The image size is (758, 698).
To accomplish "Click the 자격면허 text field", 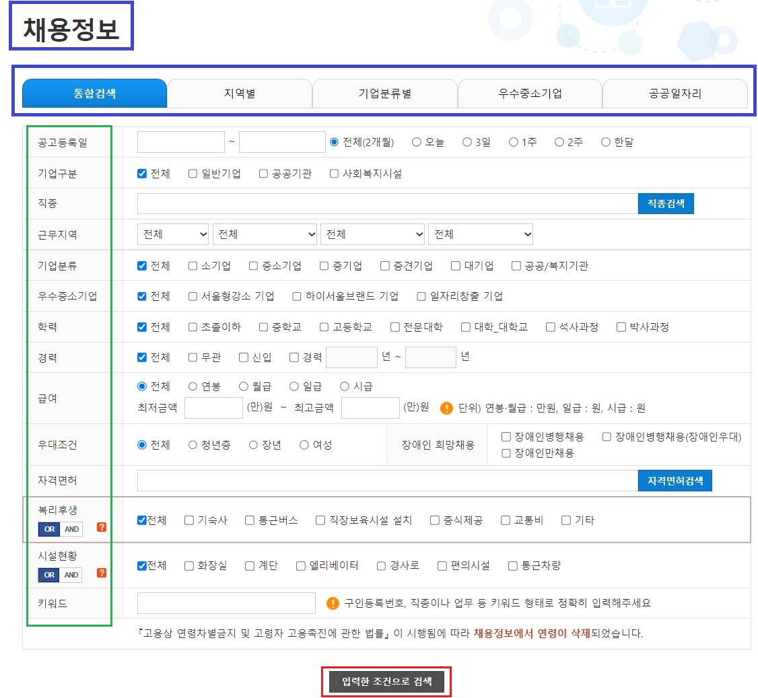I will pos(388,481).
